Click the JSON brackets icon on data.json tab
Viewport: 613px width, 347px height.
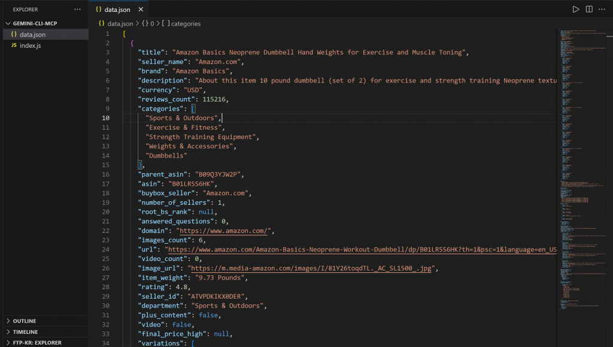(99, 9)
